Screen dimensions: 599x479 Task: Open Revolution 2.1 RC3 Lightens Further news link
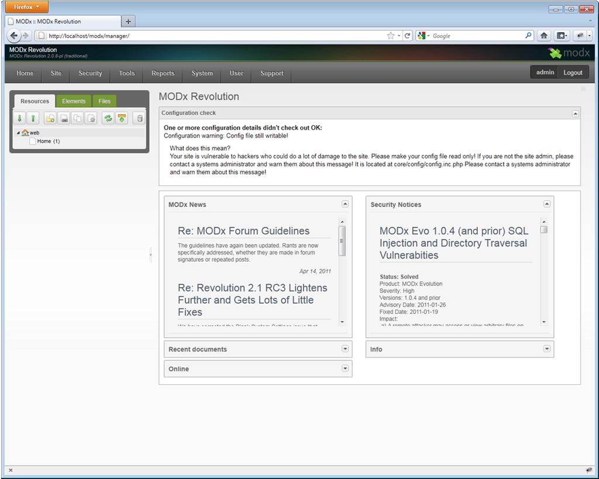tap(253, 300)
